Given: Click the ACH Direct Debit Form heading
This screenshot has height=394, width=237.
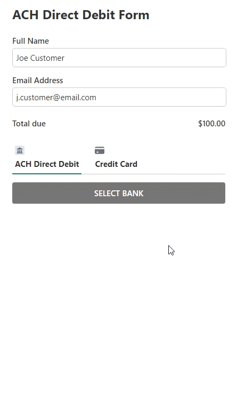Looking at the screenshot, I should (x=81, y=15).
